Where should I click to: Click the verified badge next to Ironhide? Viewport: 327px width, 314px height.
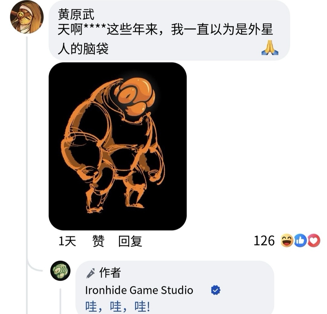tap(216, 290)
